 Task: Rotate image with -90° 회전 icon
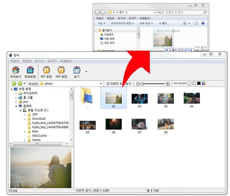[61, 72]
